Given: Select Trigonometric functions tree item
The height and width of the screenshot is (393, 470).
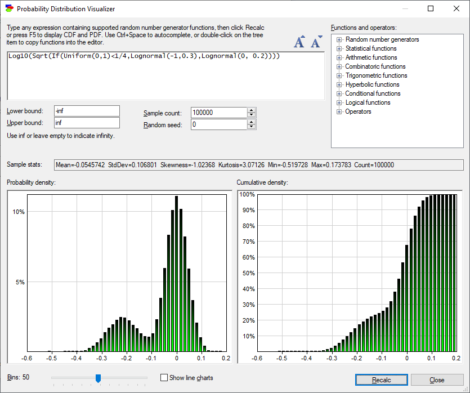Looking at the screenshot, I should pos(376,75).
